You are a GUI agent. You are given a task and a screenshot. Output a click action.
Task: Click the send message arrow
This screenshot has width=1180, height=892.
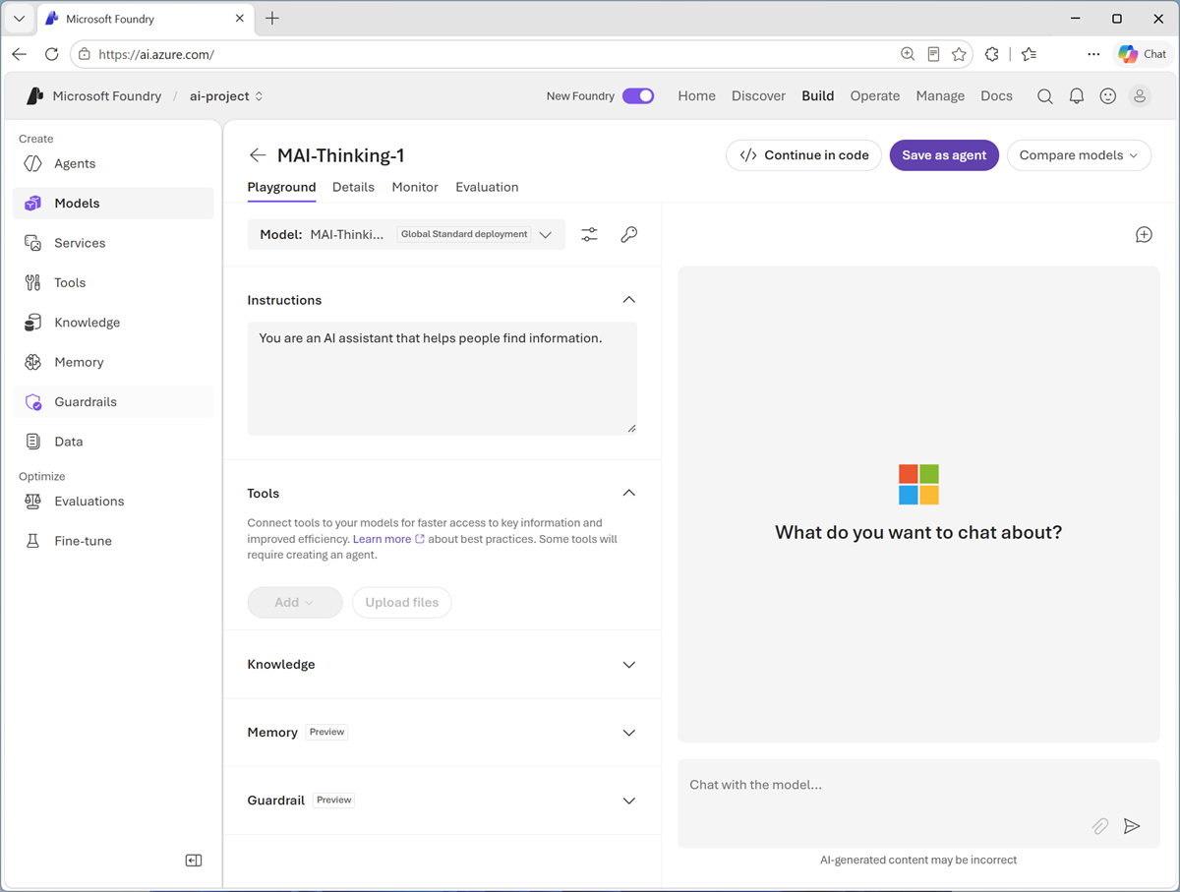tap(1132, 826)
